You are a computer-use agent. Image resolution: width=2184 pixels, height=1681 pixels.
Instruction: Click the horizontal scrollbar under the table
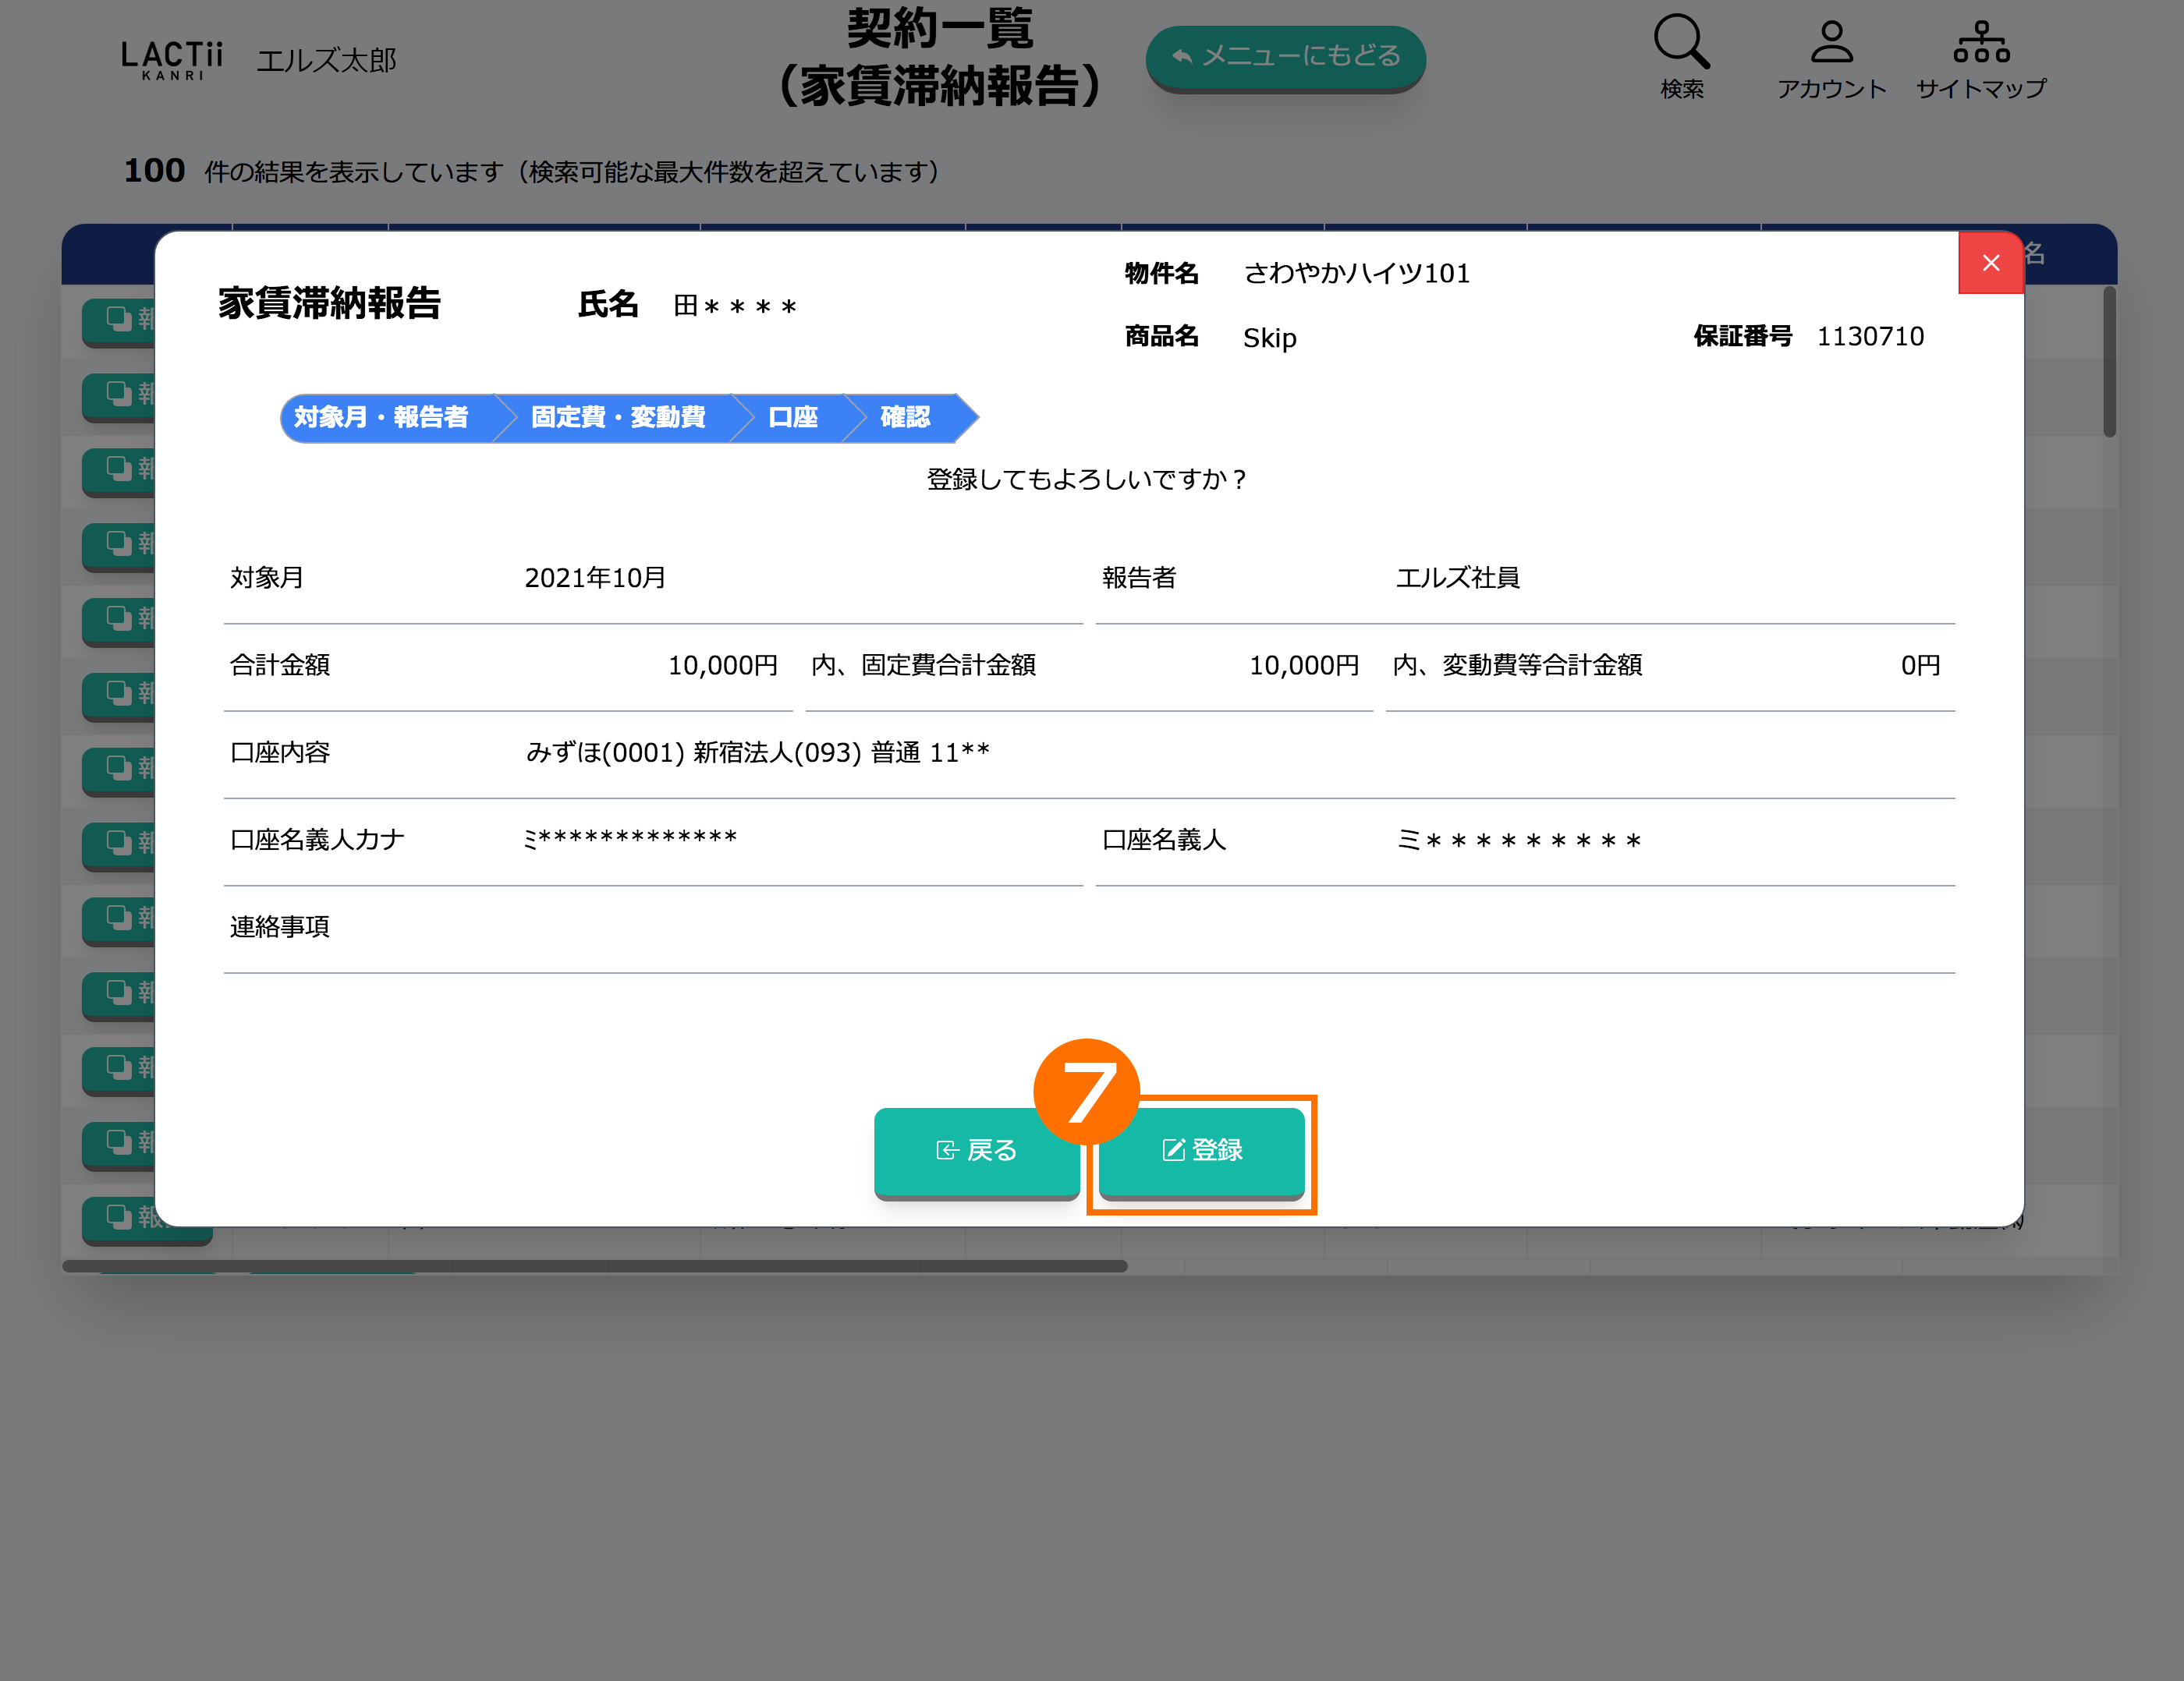coord(594,1266)
